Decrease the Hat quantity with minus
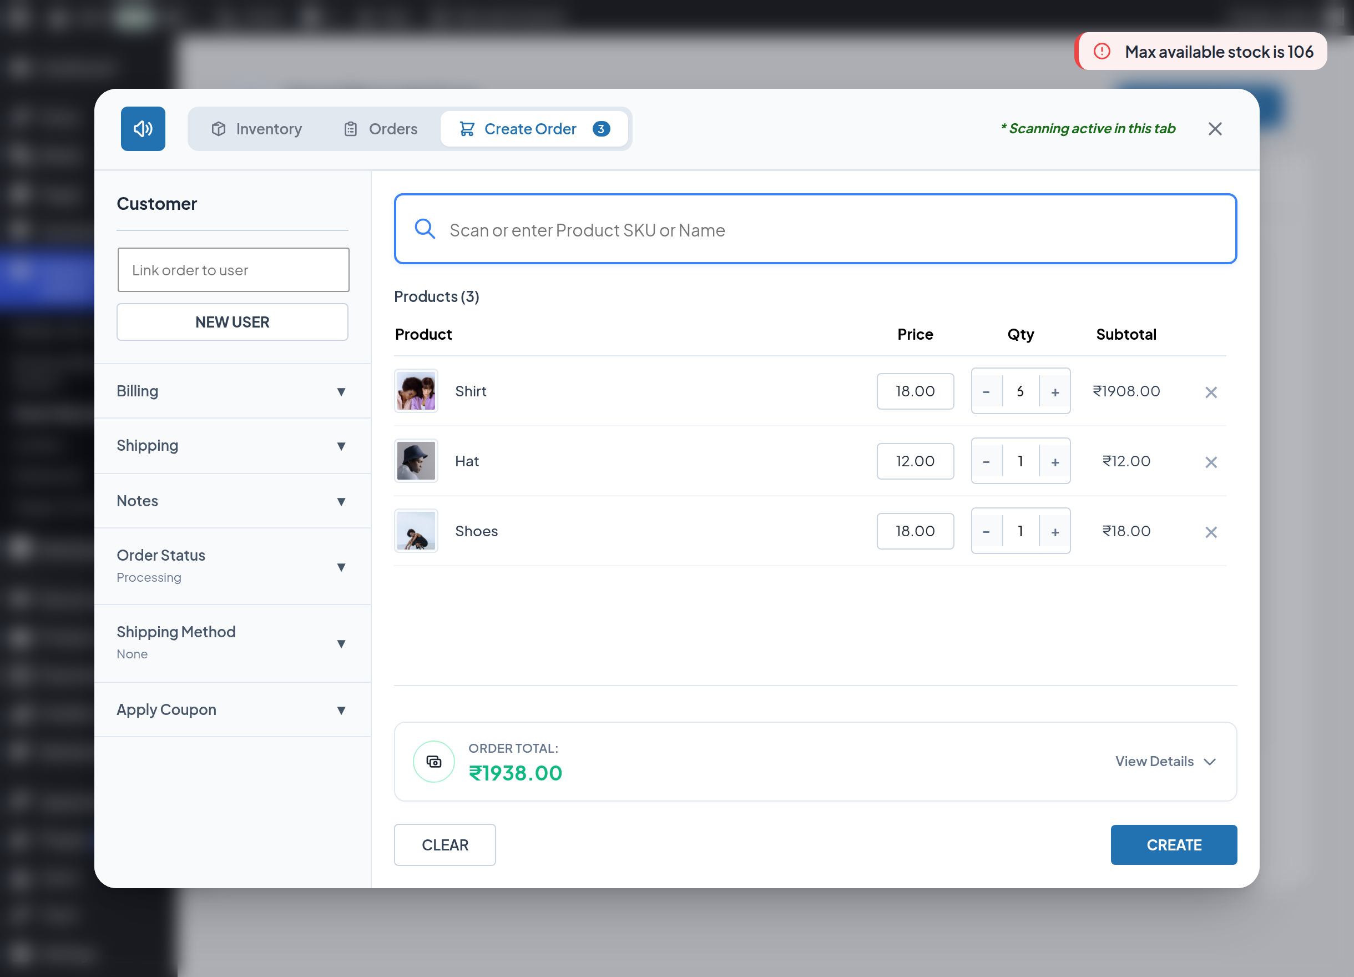This screenshot has height=977, width=1354. click(x=986, y=461)
